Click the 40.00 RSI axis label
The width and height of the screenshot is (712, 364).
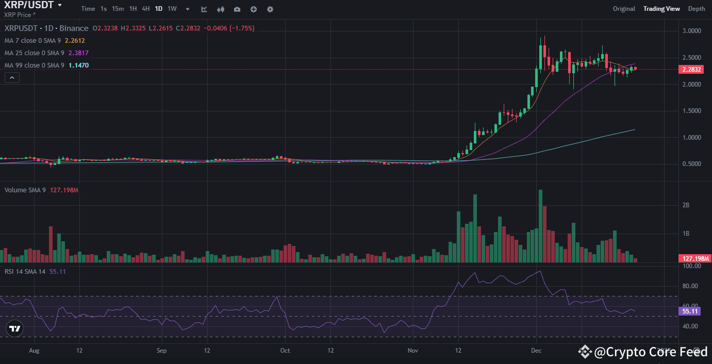coord(690,326)
